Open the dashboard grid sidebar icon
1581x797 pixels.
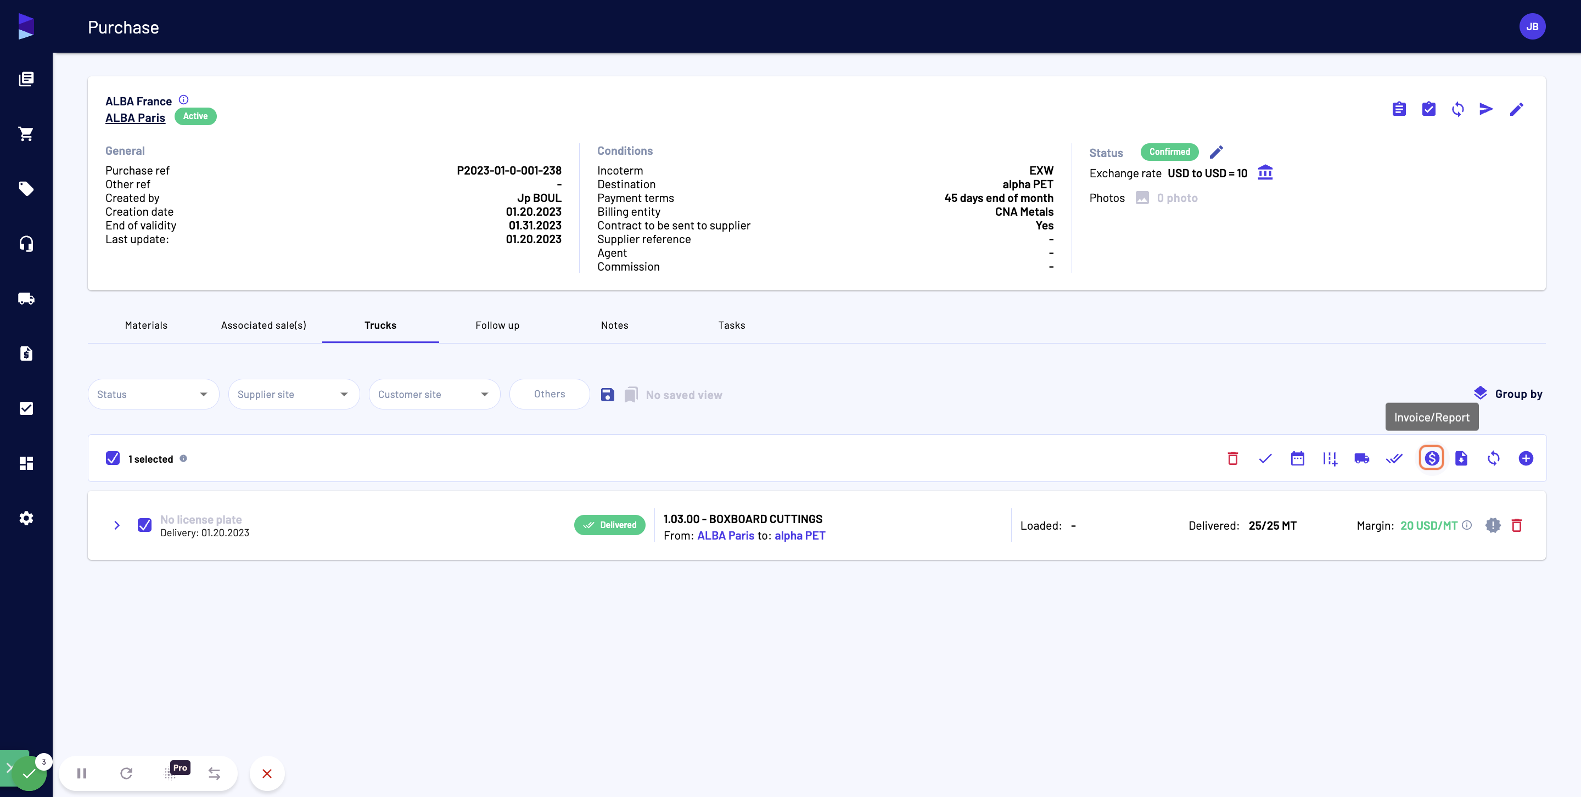pyautogui.click(x=26, y=463)
